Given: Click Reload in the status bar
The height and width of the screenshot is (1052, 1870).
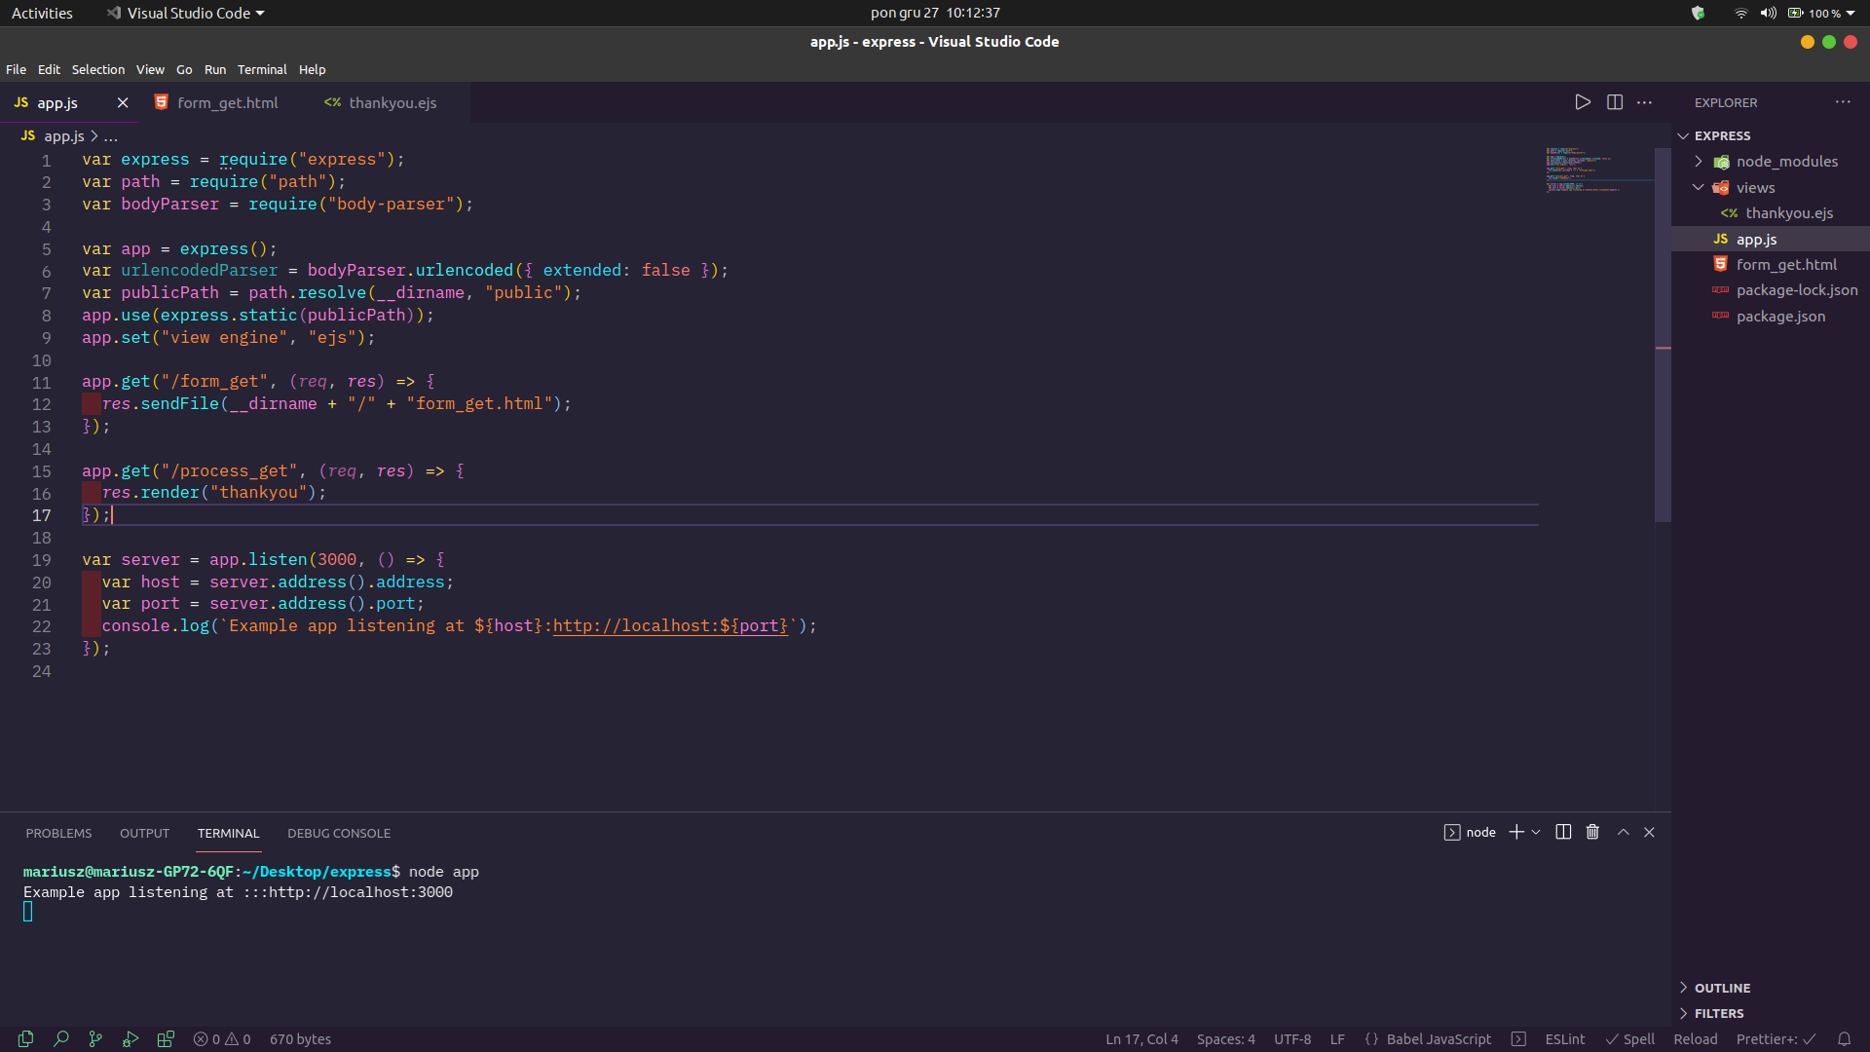Looking at the screenshot, I should point(1696,1039).
